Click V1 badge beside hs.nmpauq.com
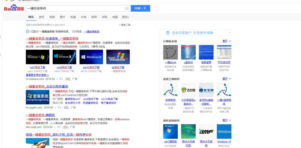This screenshot has width=301, height=148. [61, 79]
